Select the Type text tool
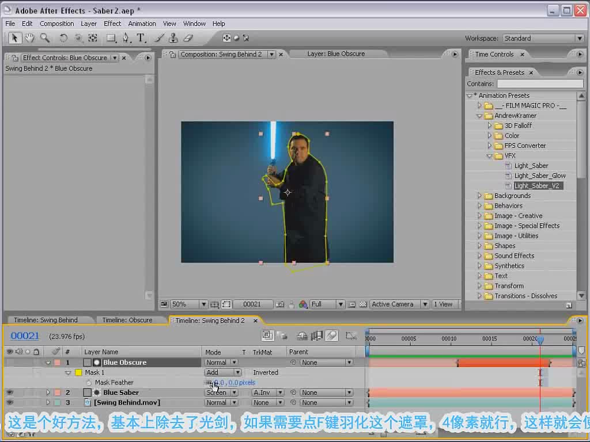Screen dimensions: 590x442 141,38
